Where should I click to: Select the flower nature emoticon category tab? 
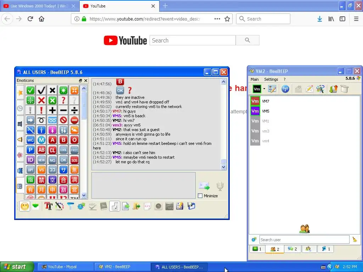tap(20, 155)
